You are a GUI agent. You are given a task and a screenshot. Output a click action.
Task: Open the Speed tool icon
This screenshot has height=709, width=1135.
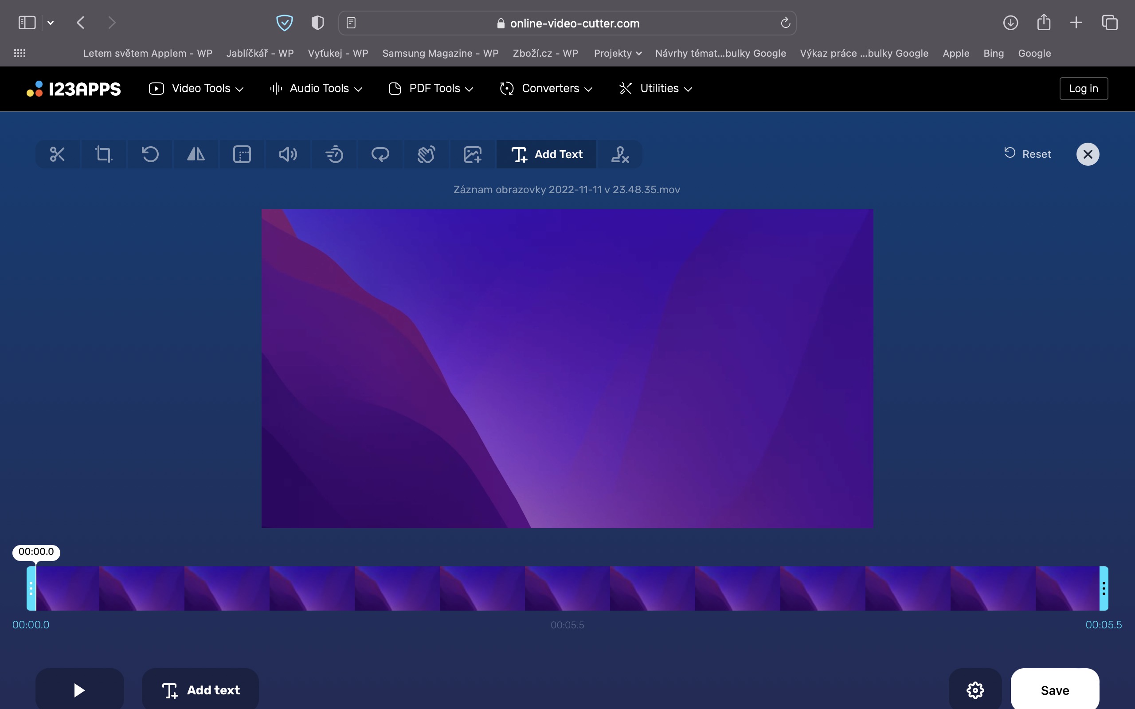pos(334,154)
